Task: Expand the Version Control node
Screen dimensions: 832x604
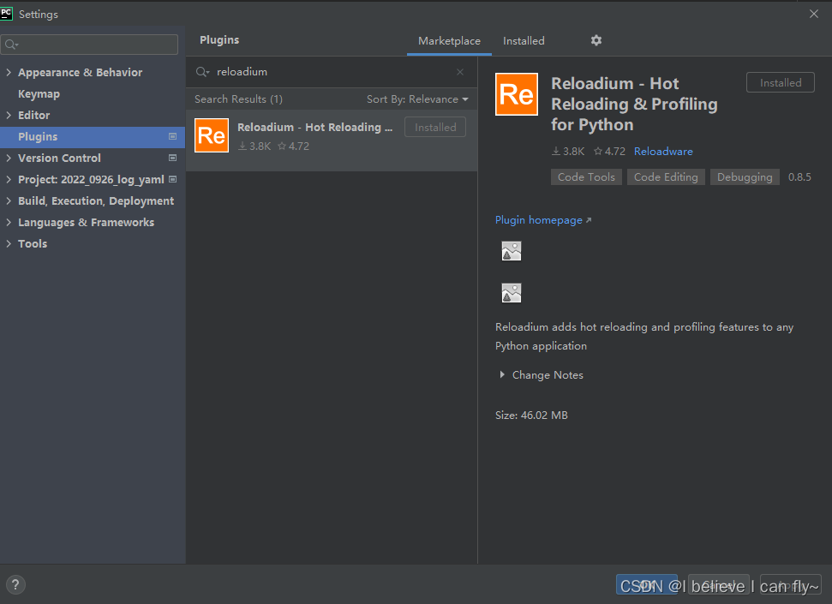Action: click(x=9, y=158)
